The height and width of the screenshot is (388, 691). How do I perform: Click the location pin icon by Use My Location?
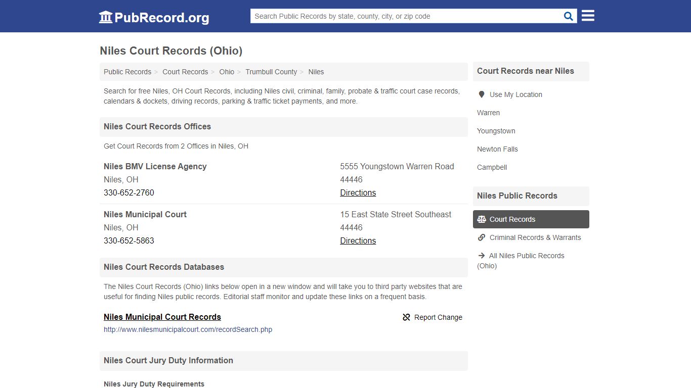coord(482,94)
